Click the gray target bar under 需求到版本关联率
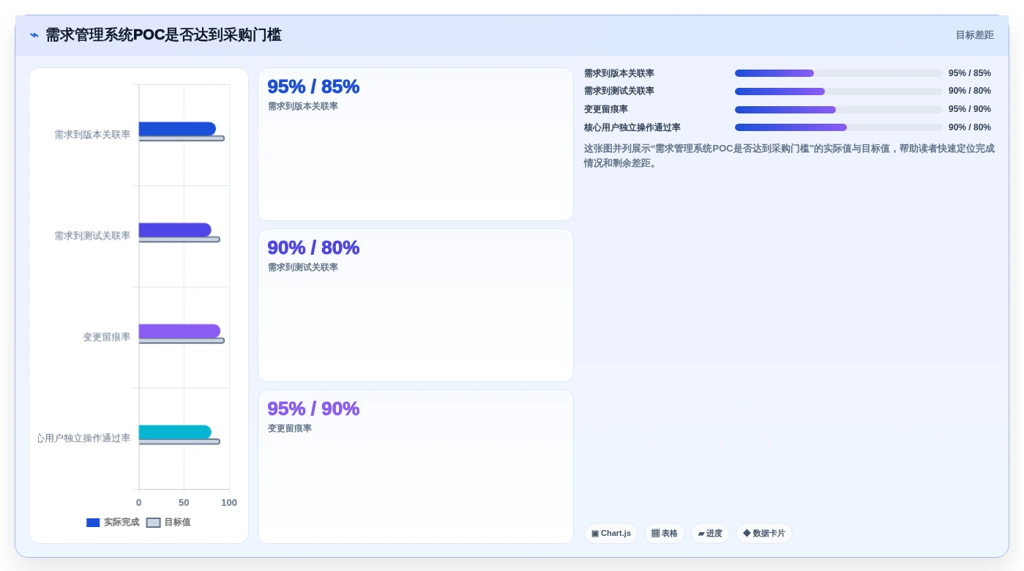Screen dimensions: 1024x571 point(182,138)
